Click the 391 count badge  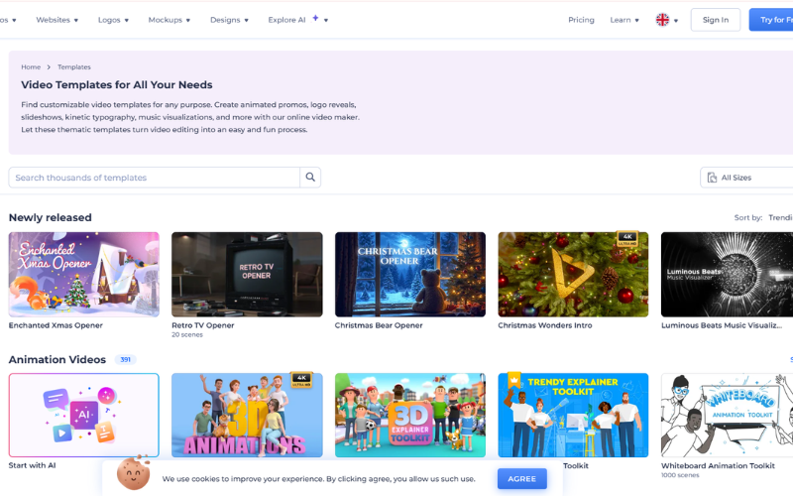click(126, 359)
